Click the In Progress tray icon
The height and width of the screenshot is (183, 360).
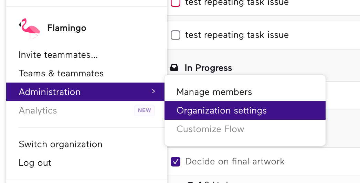(174, 68)
